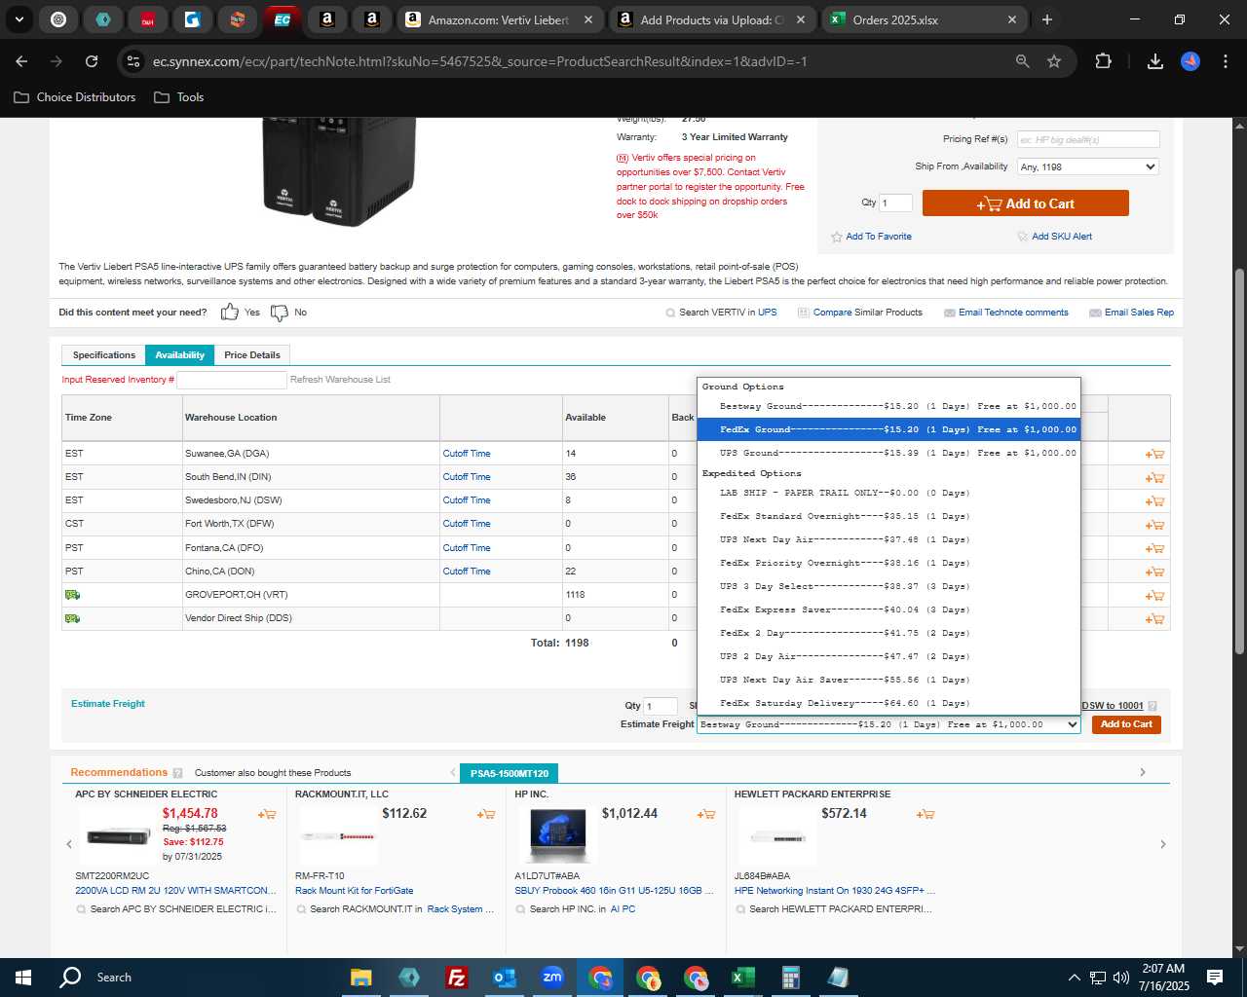This screenshot has height=997, width=1247.
Task: Click thumbs up Yes icon
Action: click(x=229, y=312)
